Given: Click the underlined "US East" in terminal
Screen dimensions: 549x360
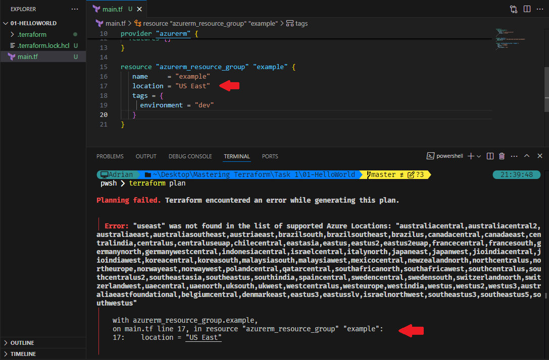Looking at the screenshot, I should (204, 337).
